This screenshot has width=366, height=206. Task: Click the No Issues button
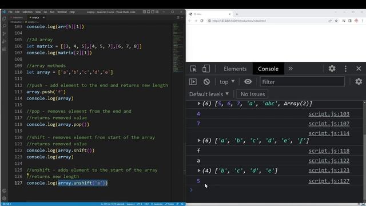(252, 94)
